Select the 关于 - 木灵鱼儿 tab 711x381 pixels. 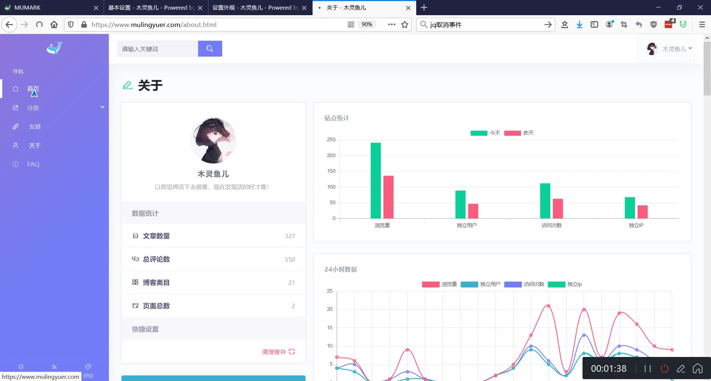pos(364,8)
